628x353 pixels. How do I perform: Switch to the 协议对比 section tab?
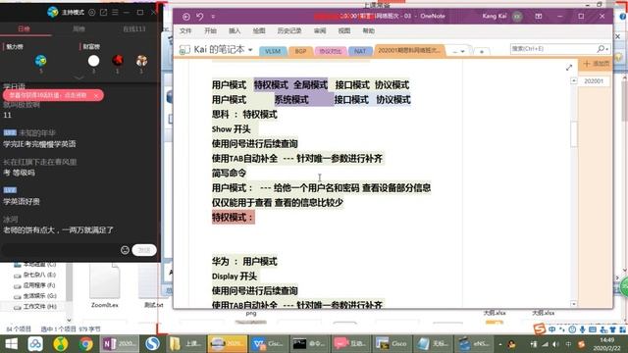331,51
